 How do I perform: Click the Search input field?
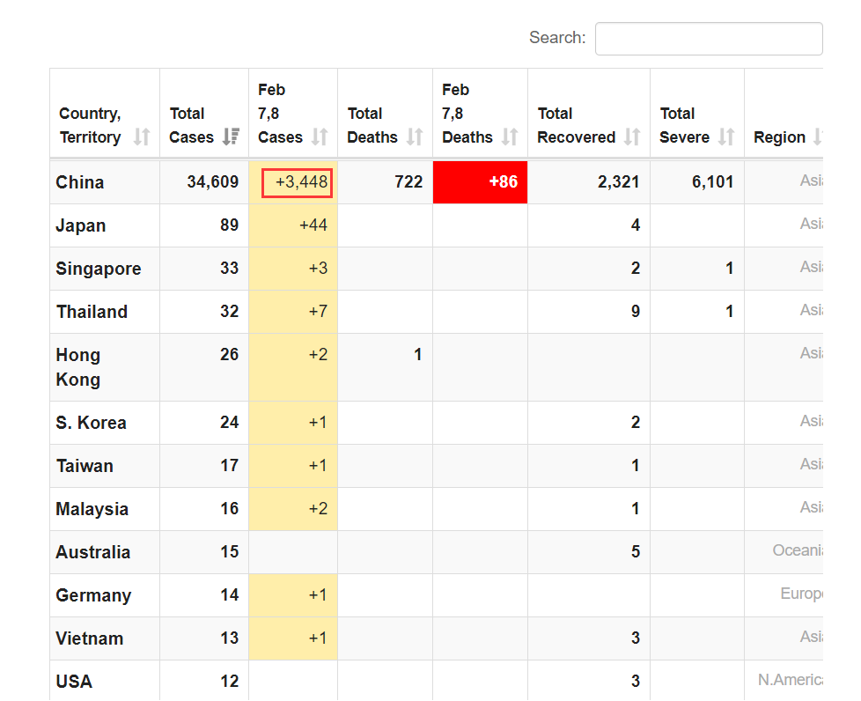709,39
